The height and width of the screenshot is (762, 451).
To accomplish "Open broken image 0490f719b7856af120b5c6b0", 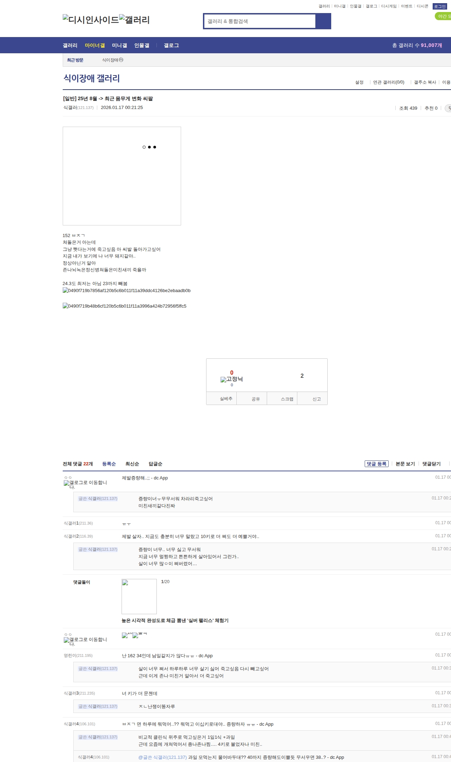I will coord(126,290).
